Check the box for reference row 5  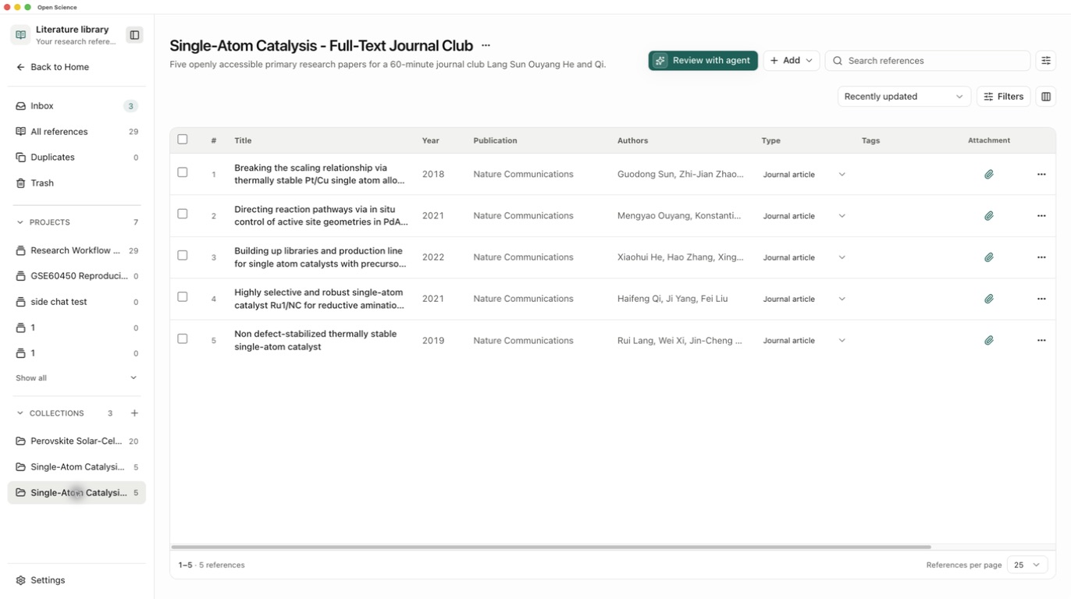pyautogui.click(x=183, y=338)
